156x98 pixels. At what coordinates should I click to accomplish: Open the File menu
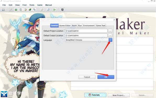[4, 5]
